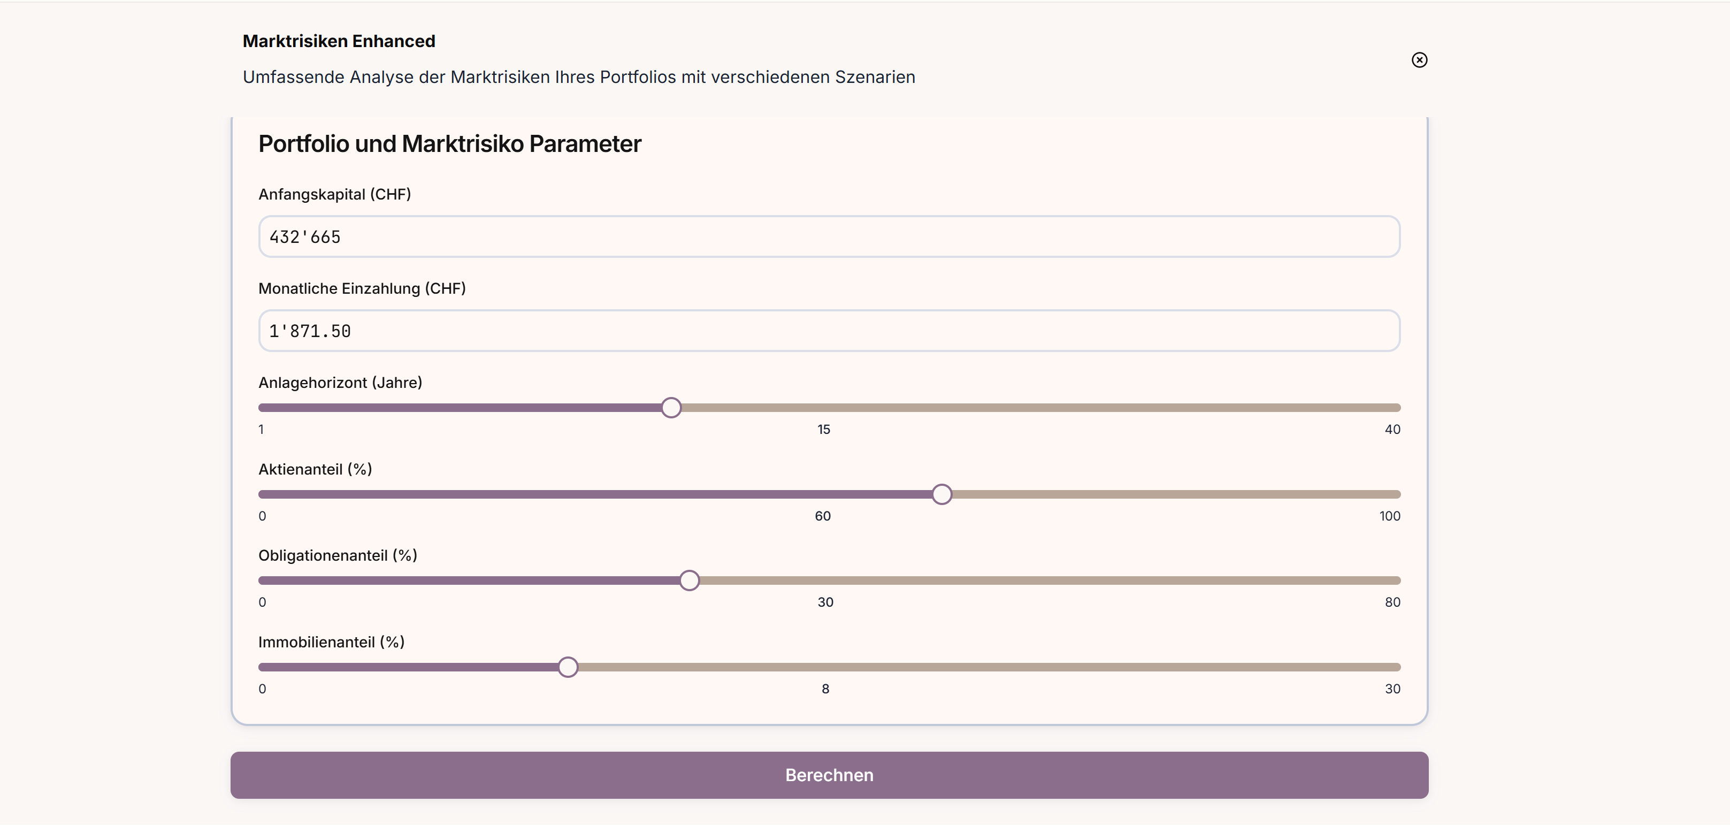Image resolution: width=1730 pixels, height=825 pixels.
Task: Click the Berechnen button
Action: coord(829,775)
